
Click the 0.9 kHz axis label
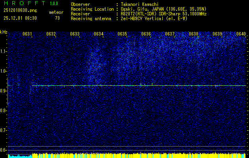pos(3,91)
